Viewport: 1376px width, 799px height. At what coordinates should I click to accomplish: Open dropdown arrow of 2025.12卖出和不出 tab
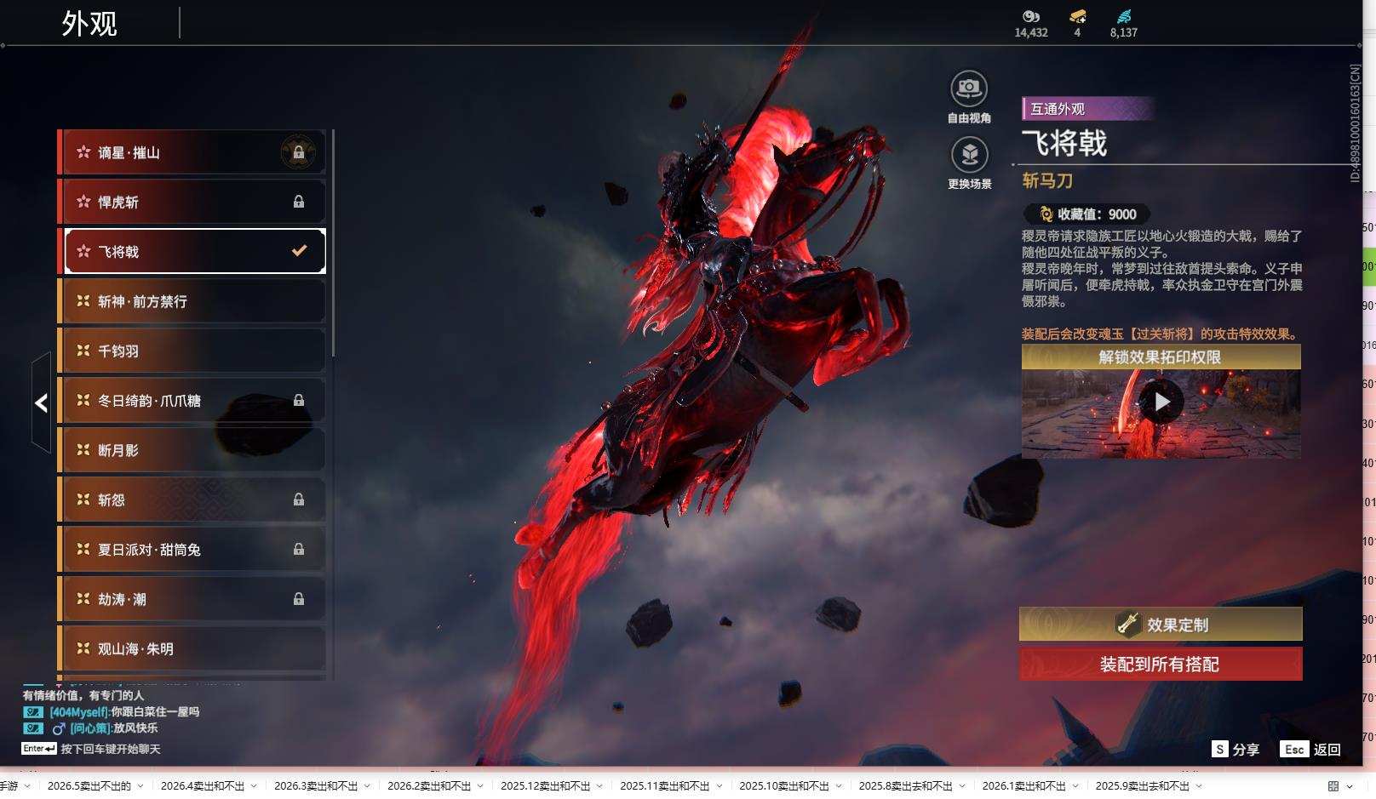pyautogui.click(x=600, y=786)
